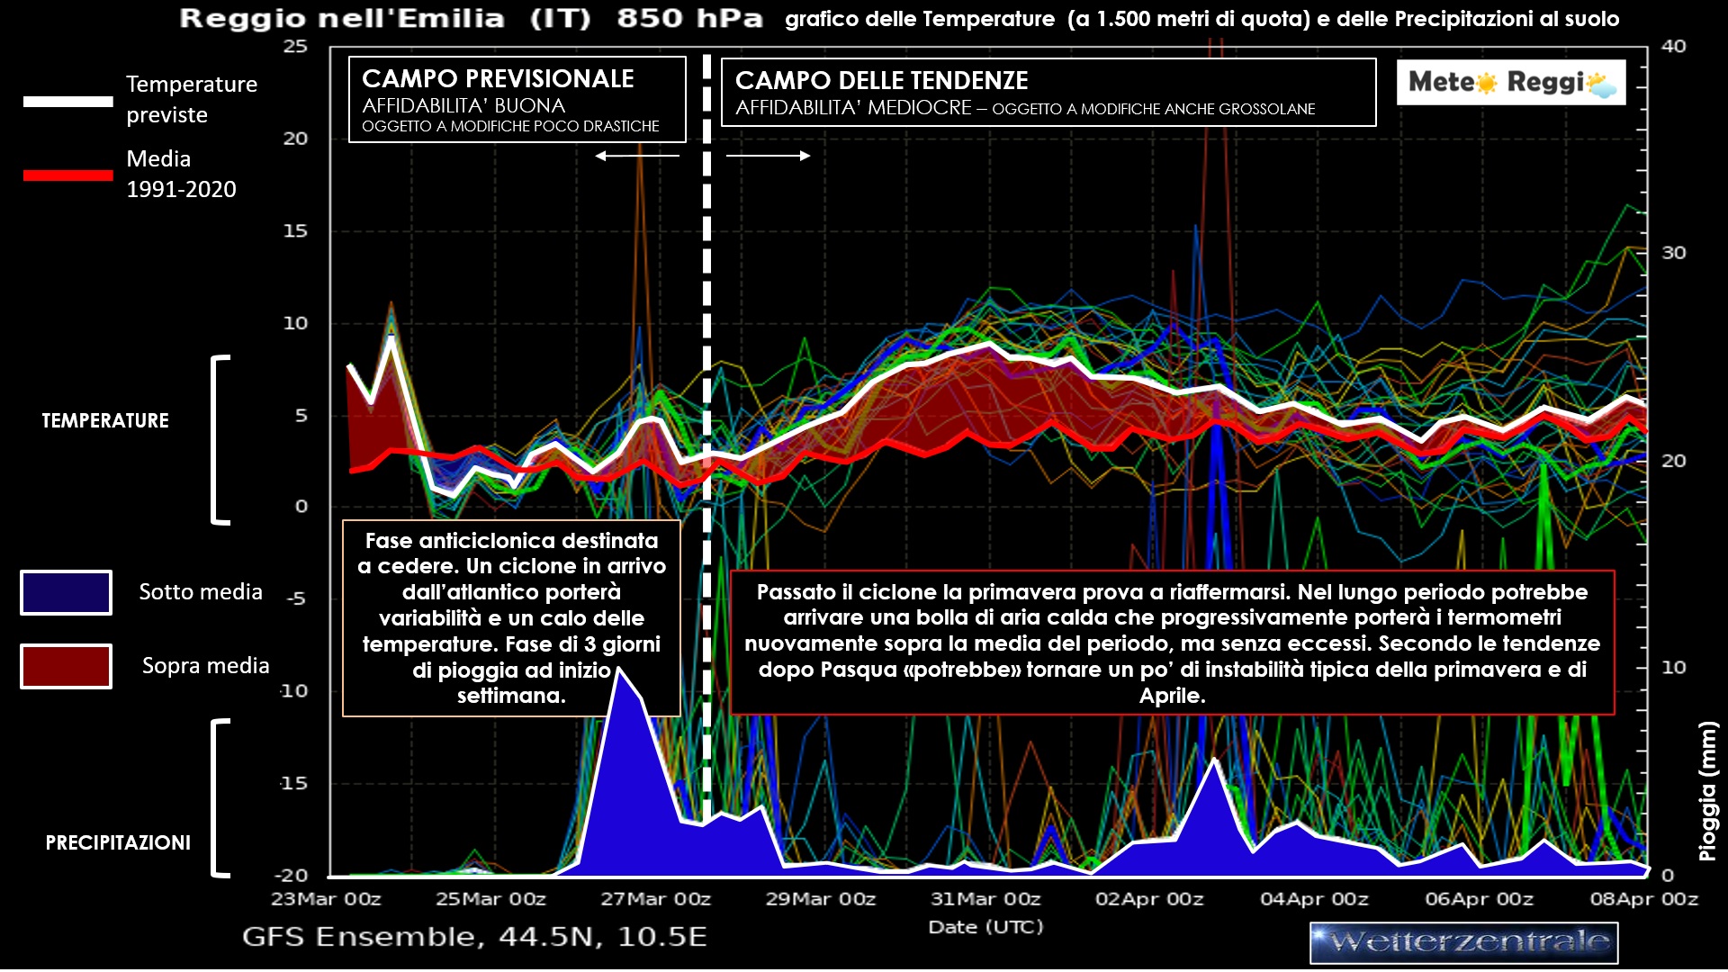Click the TEMPERATURE section bracket label
This screenshot has height=972, width=1728.
click(x=105, y=421)
